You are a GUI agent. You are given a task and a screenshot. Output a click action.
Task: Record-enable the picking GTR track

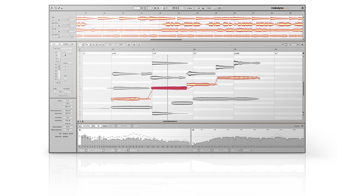[59, 37]
